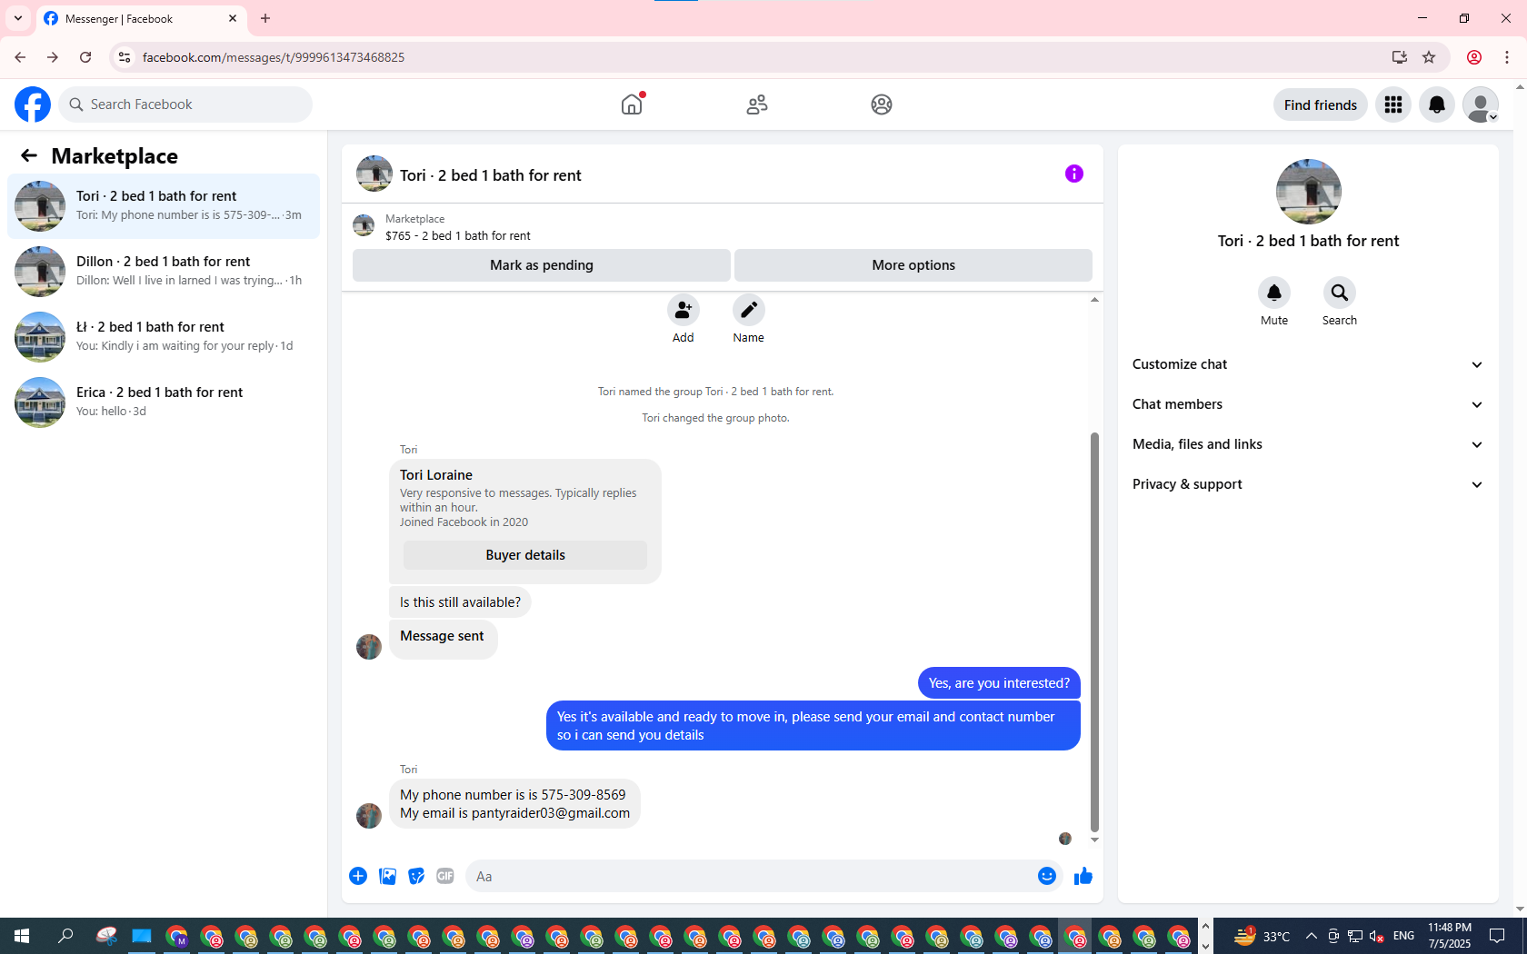
Task: Go back from Marketplace list
Action: click(x=29, y=155)
